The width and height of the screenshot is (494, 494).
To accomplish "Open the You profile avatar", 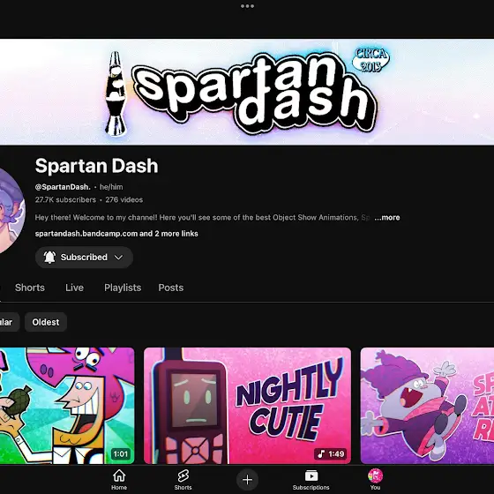I will click(375, 475).
